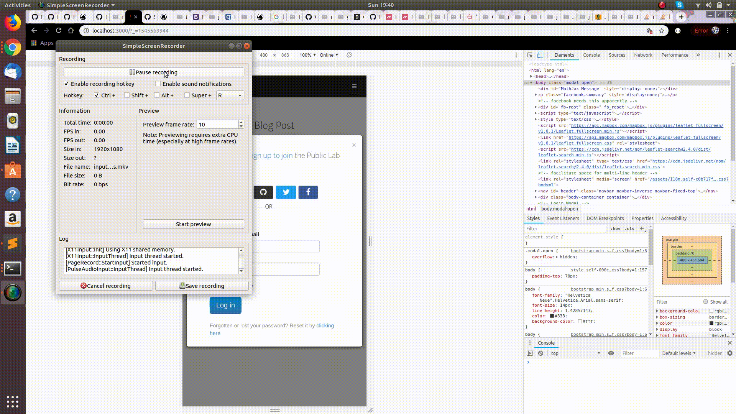736x414 pixels.
Task: Open console settings via the gear icon
Action: tap(729, 353)
